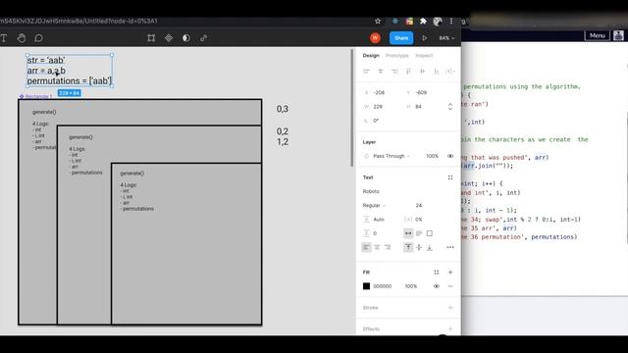Toggle fill visibility eye icon

click(x=436, y=286)
